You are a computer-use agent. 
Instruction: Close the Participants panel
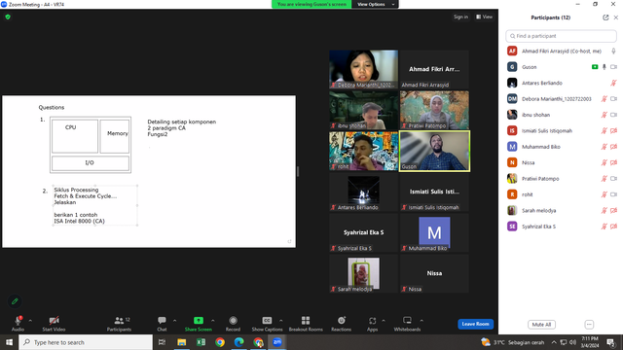click(x=616, y=17)
